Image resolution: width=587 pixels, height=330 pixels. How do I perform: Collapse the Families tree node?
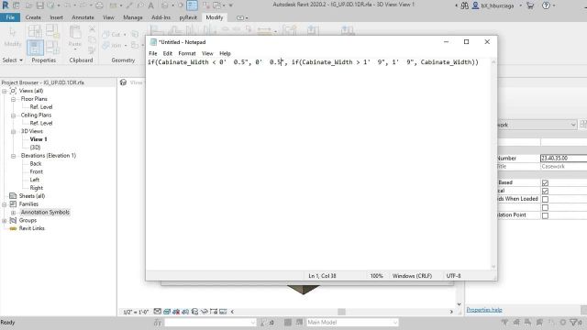pyautogui.click(x=4, y=204)
